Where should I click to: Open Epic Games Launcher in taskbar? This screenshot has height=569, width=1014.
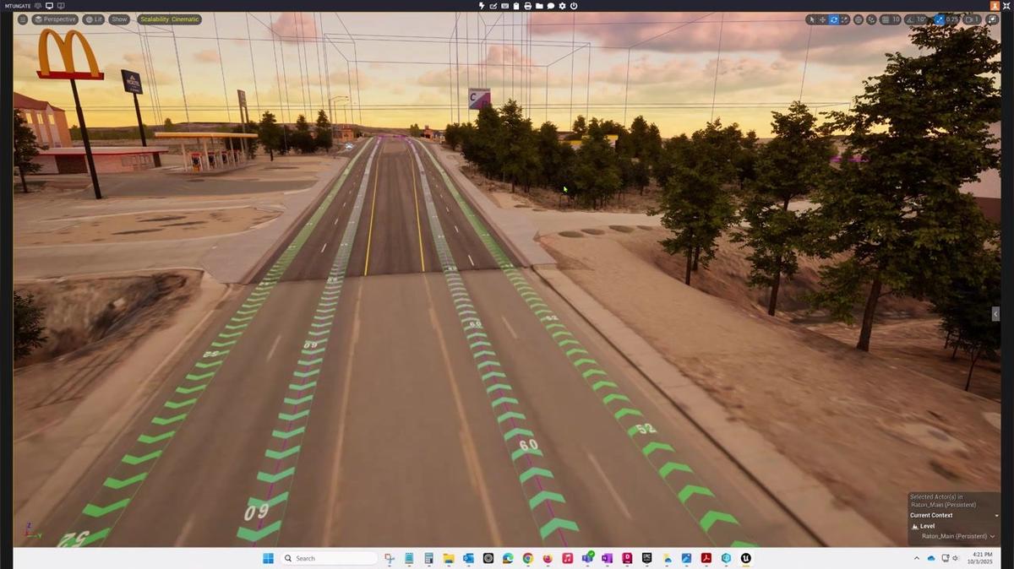[x=647, y=558]
